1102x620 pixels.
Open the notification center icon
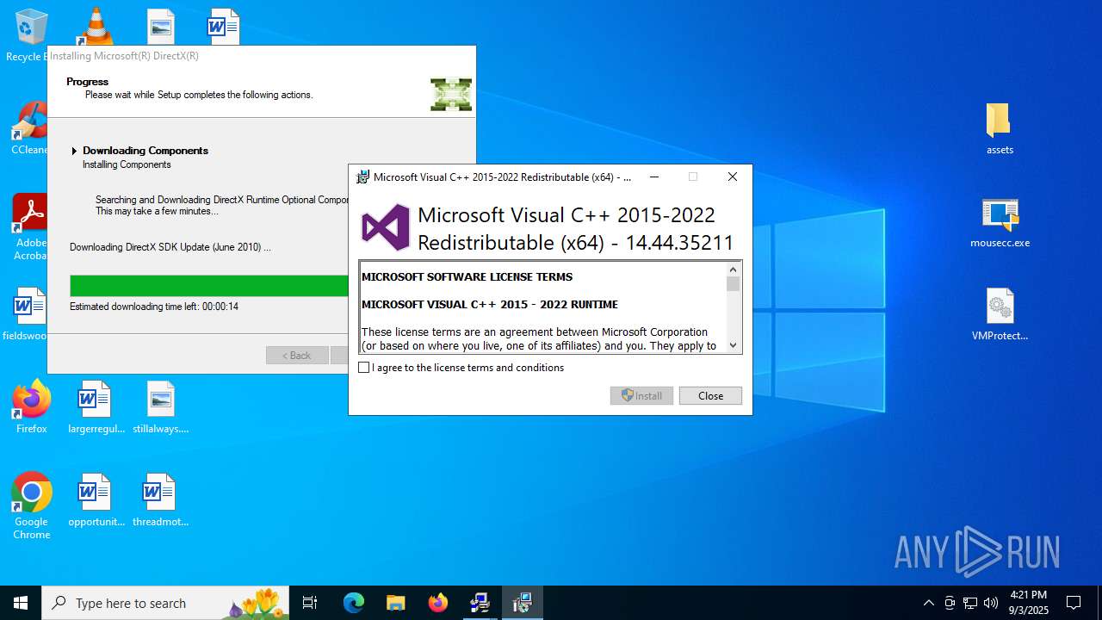click(1074, 603)
